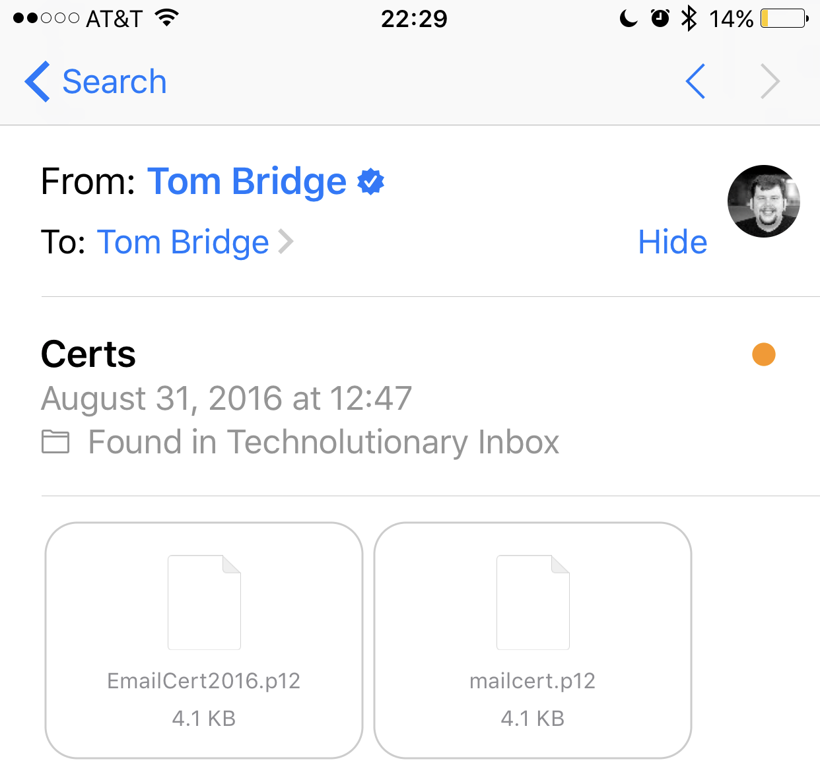Tap the orange unread status dot
The height and width of the screenshot is (780, 820).
click(x=763, y=354)
